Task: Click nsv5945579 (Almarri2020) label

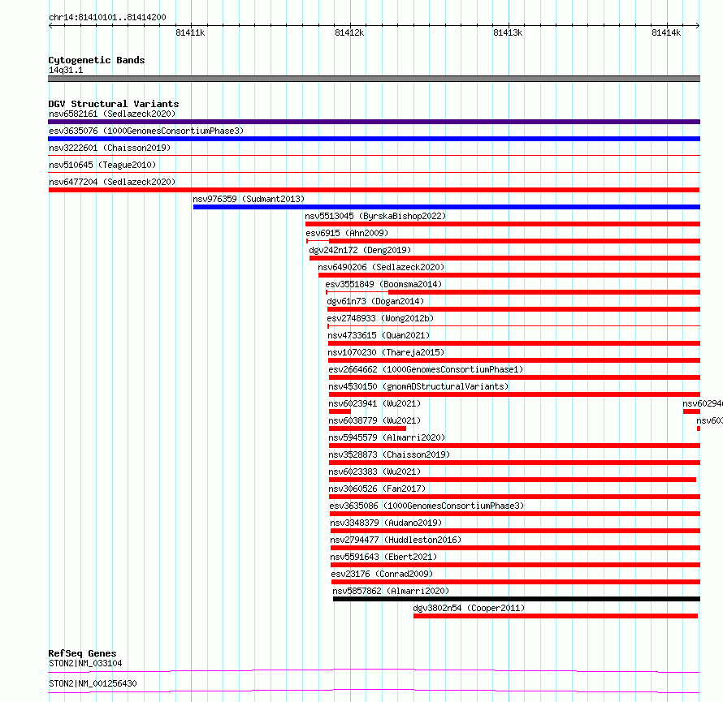Action: pyautogui.click(x=387, y=437)
